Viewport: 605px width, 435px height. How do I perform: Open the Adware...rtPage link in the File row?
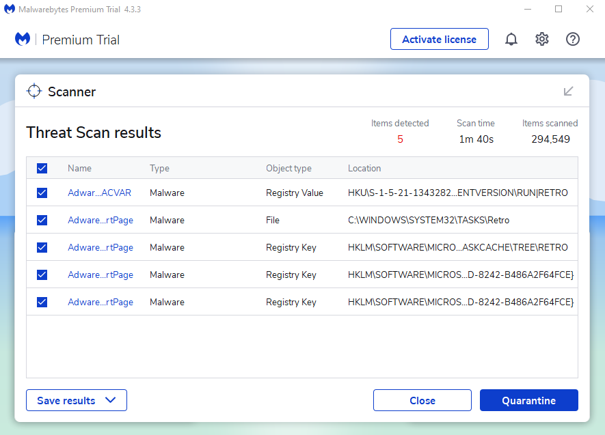100,220
